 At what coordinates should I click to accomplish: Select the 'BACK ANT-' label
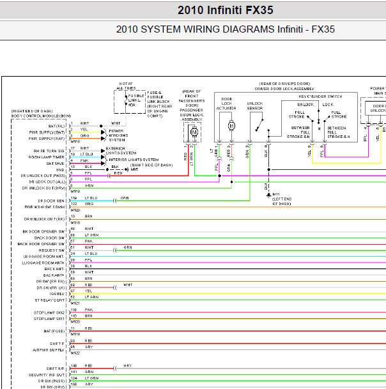(54, 269)
